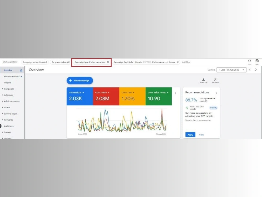Open Recommendations in the sidebar
The image size is (262, 197).
[x=12, y=76]
